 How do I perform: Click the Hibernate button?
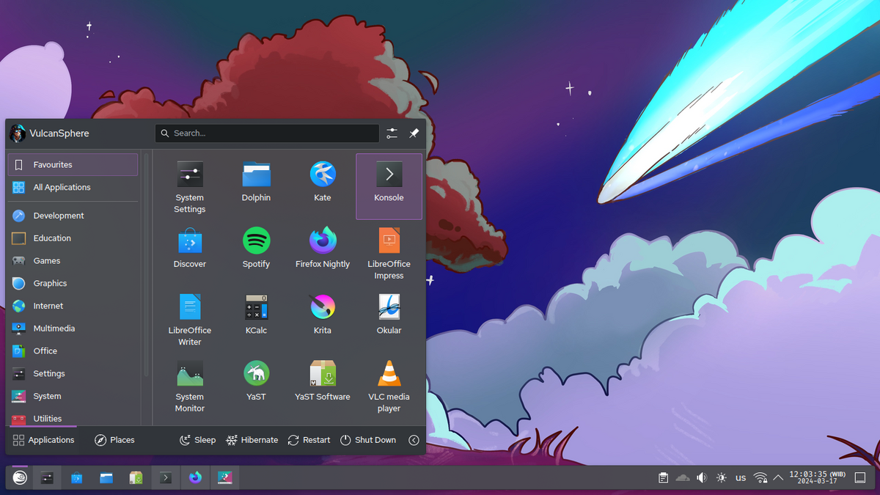pos(252,440)
